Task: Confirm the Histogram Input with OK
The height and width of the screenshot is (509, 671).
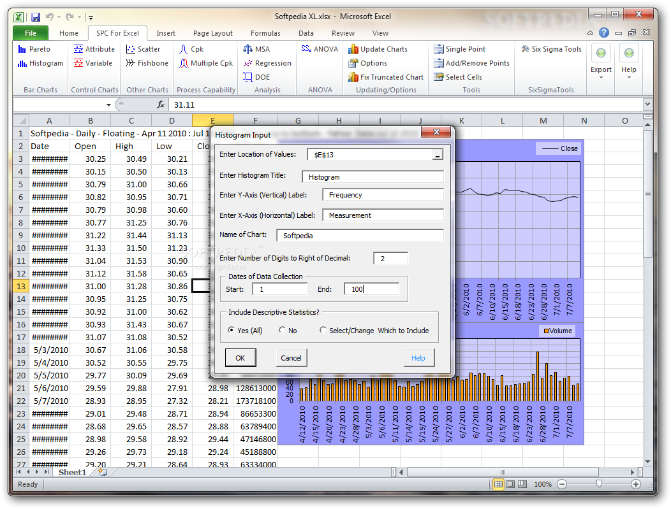Action: [x=240, y=358]
